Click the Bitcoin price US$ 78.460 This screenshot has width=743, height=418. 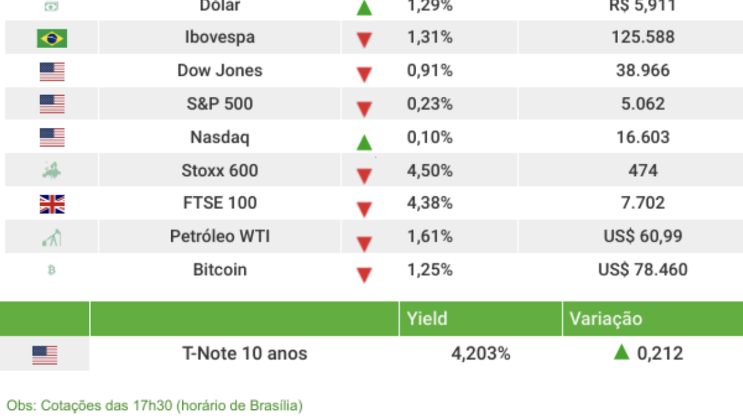(643, 270)
